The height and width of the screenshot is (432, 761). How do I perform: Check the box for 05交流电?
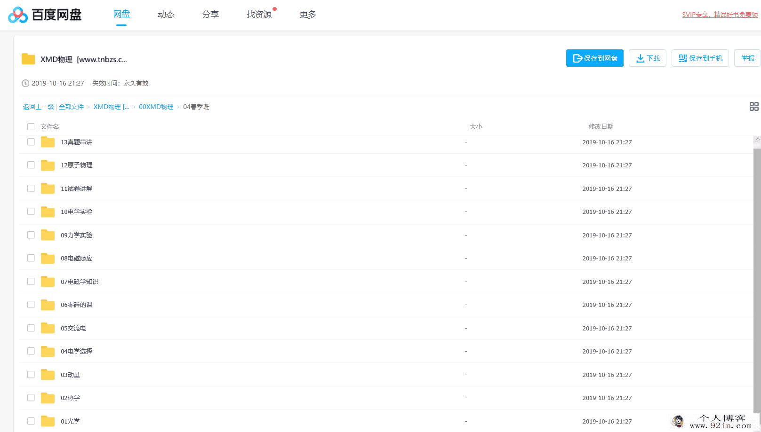[31, 328]
